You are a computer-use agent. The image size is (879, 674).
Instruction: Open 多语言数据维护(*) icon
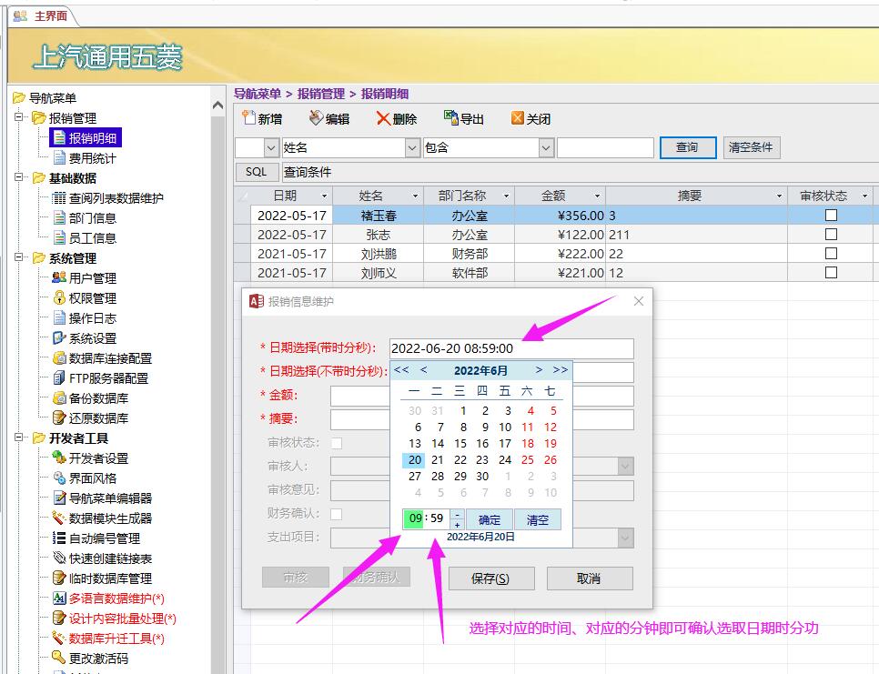tap(59, 599)
